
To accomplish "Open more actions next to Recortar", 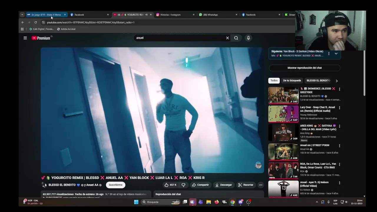I will click(x=261, y=185).
